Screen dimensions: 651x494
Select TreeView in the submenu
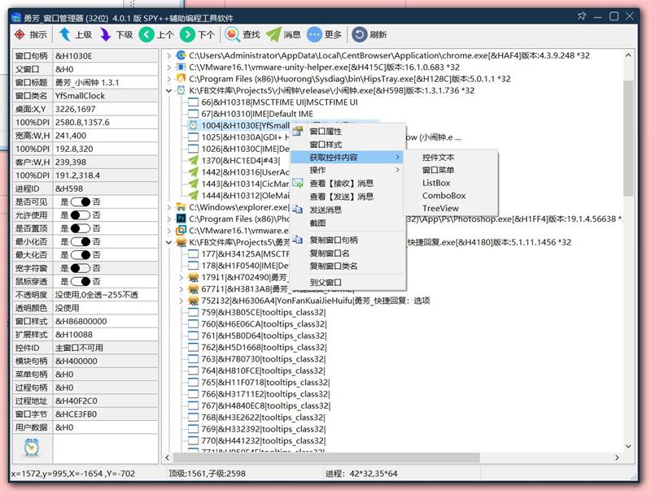(x=439, y=208)
